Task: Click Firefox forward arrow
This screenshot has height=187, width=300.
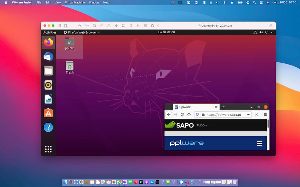Action: point(176,115)
